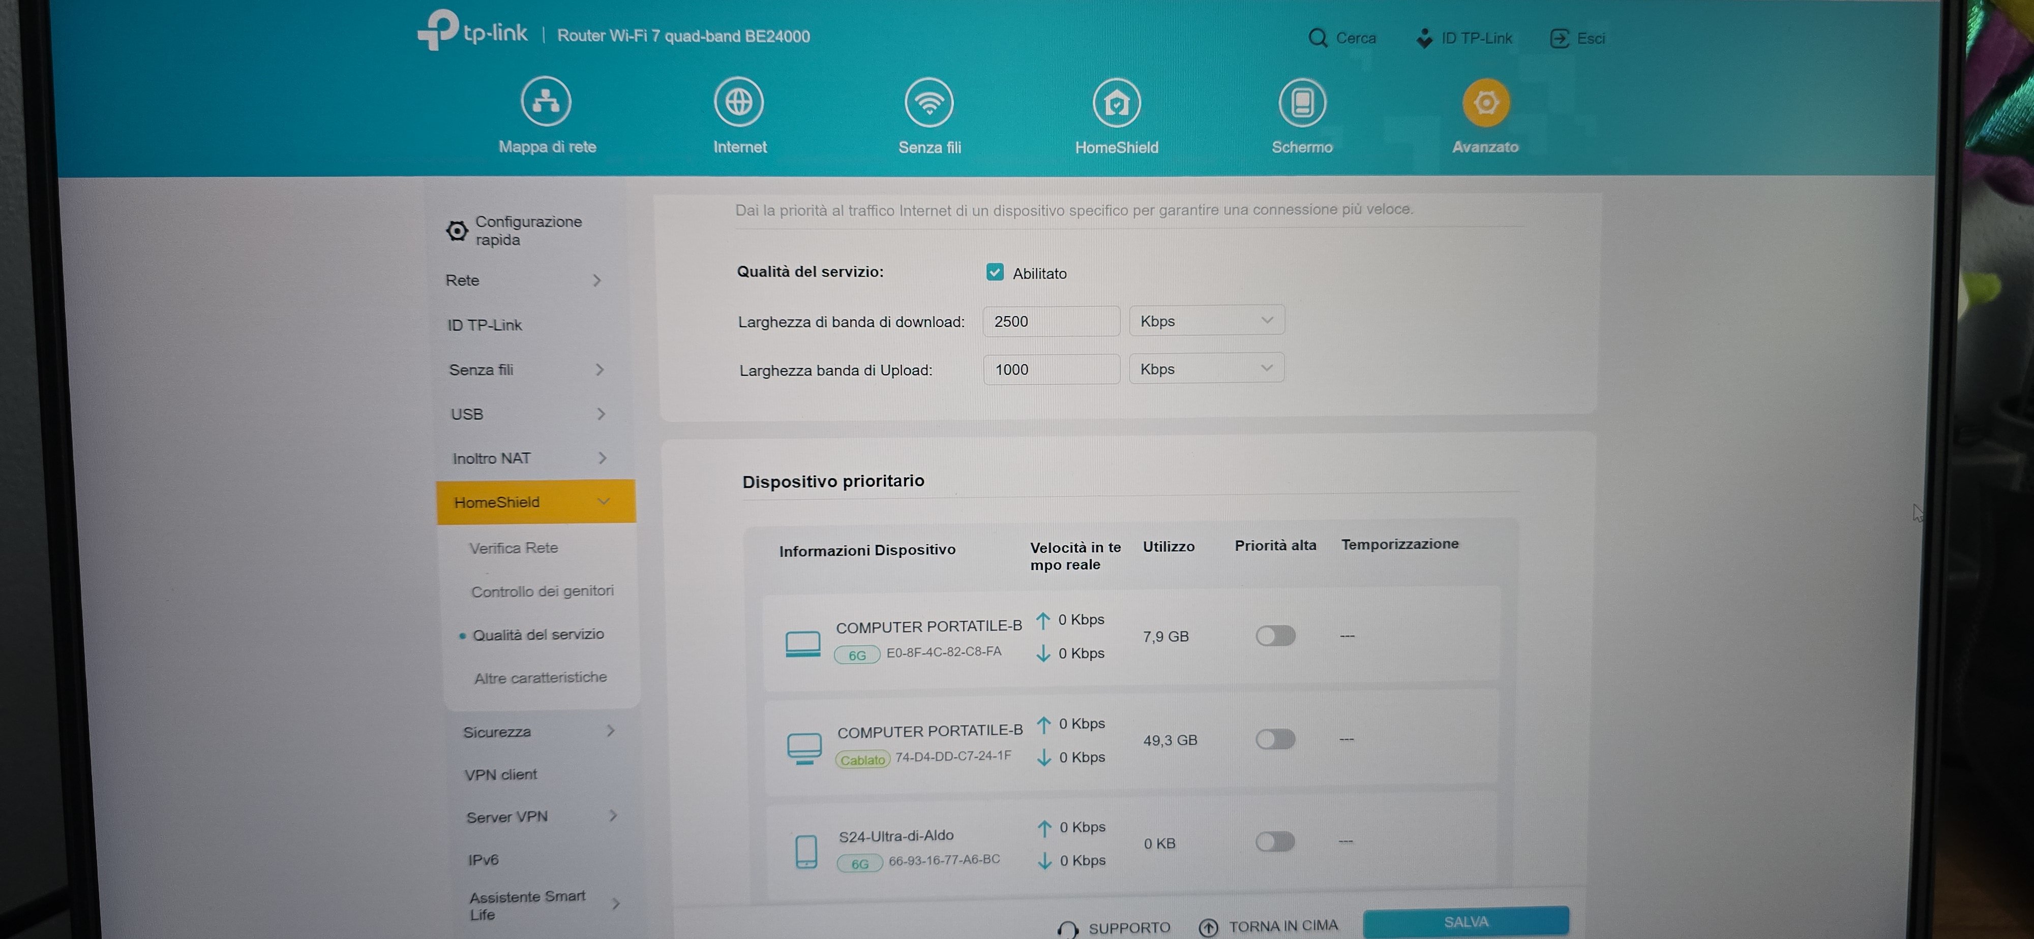This screenshot has height=939, width=2034.
Task: Click the S24-Ultra-di-Aldo device name
Action: point(896,836)
